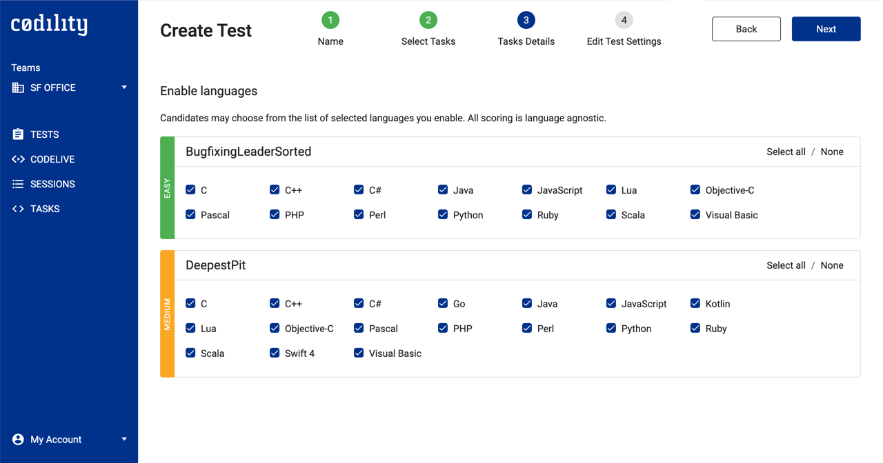Image resolution: width=883 pixels, height=463 pixels.
Task: Choose None for DeepestPit languages
Action: click(x=832, y=265)
